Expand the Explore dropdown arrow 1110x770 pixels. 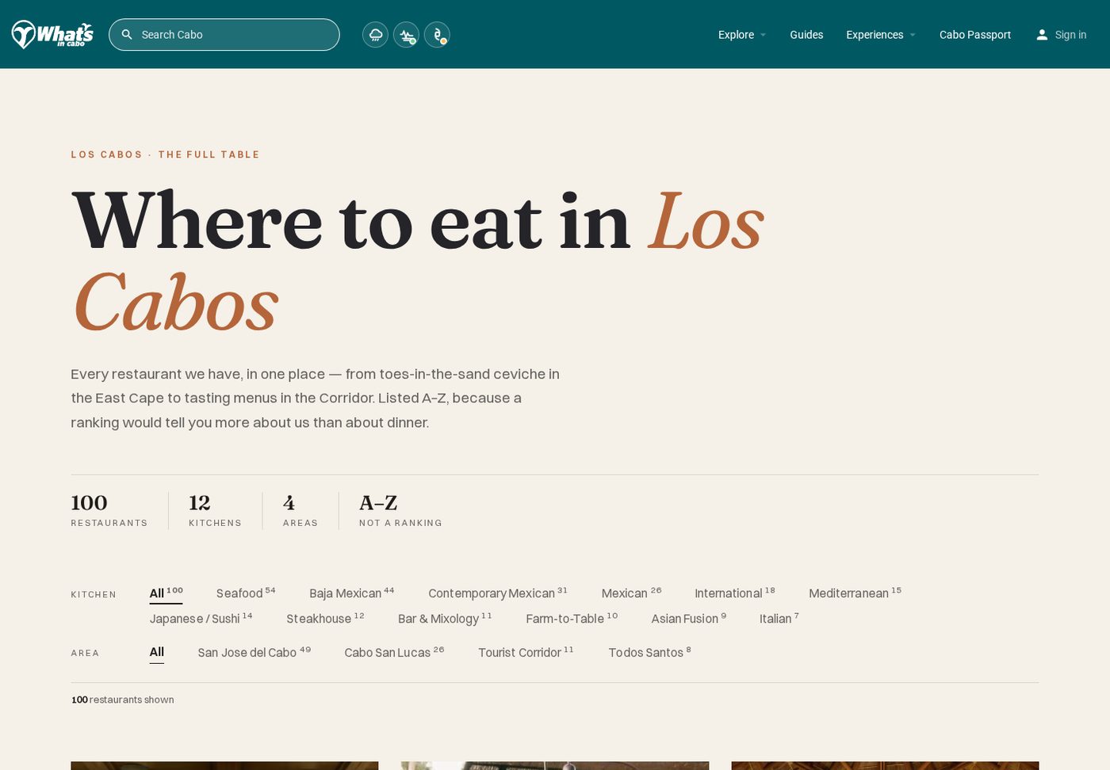click(763, 35)
